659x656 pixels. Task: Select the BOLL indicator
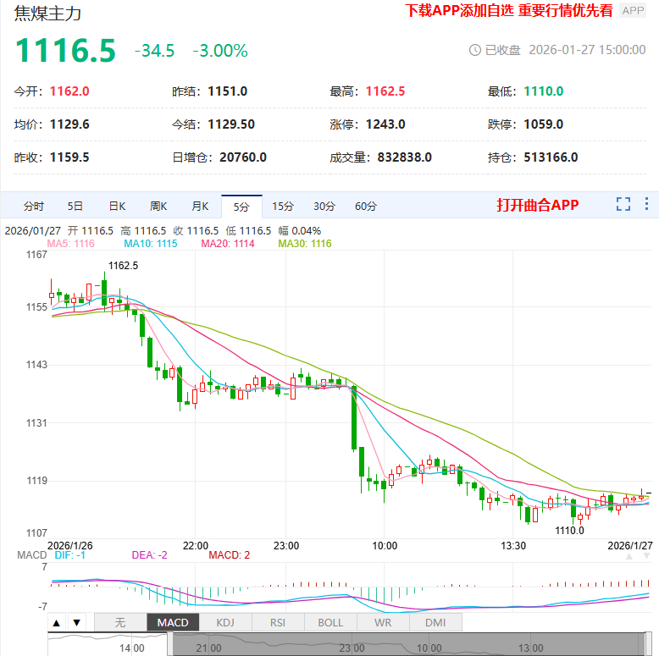pyautogui.click(x=330, y=622)
